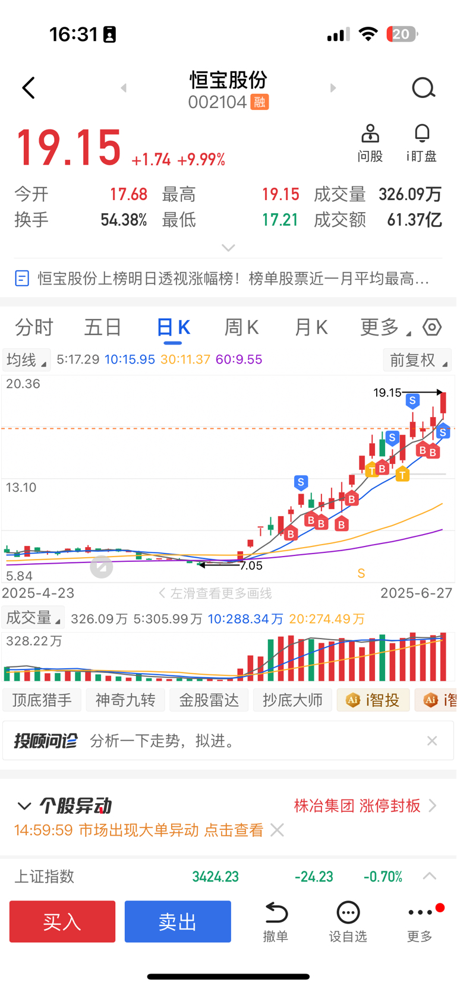457x989 pixels.
Task: Collapse the 个股异动 section
Action: [x=24, y=806]
